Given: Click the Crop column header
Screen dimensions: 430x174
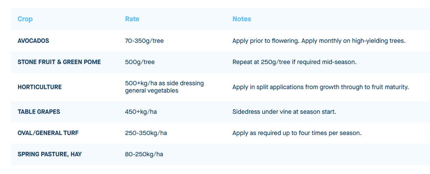Looking at the screenshot, I should pyautogui.click(x=25, y=19).
